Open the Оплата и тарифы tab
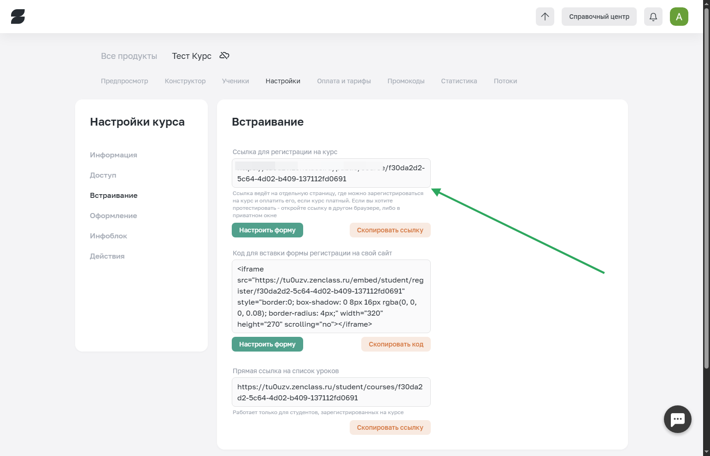 click(344, 81)
